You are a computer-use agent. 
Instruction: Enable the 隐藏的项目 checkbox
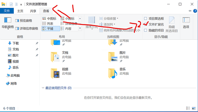(x=145, y=30)
